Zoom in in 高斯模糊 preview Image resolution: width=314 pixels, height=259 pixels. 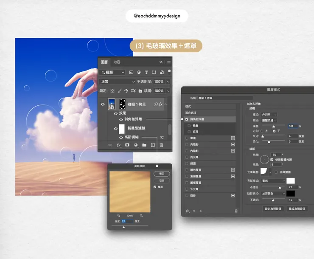(x=141, y=216)
